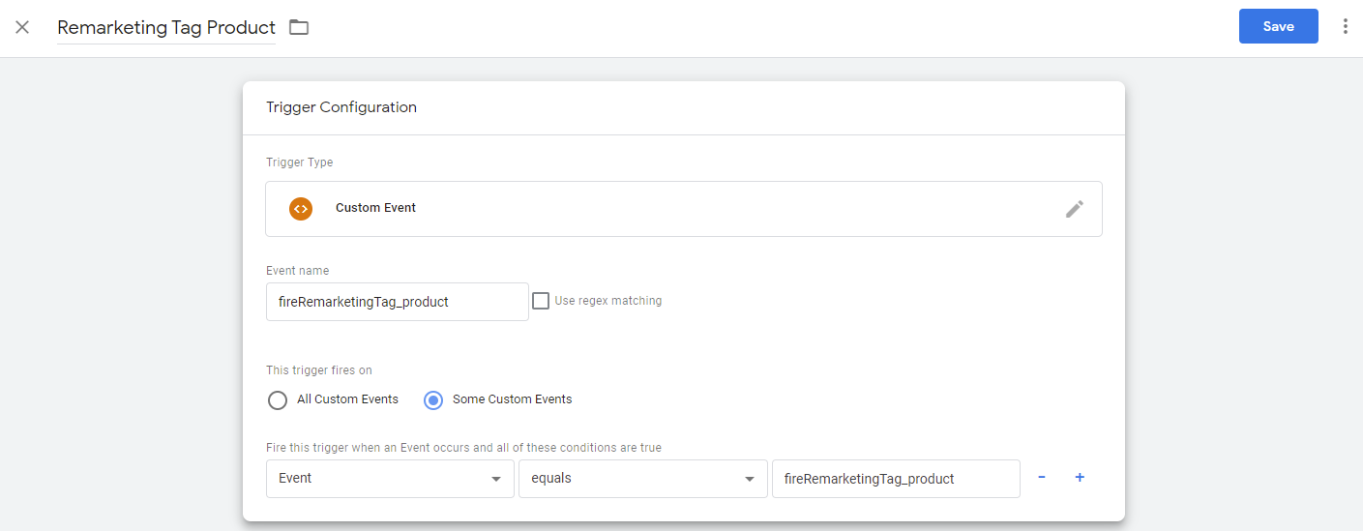Expand the Event variable dropdown
Image resolution: width=1363 pixels, height=531 pixels.
390,479
